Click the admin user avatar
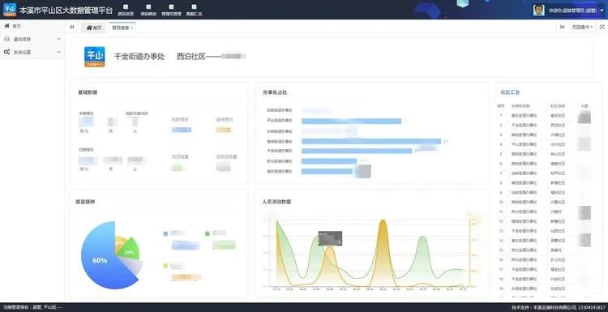608x312 pixels. point(538,11)
